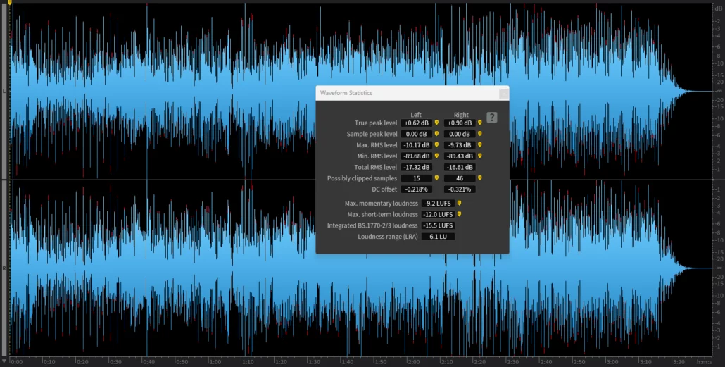Click left Possibly clipped samples marker icon
This screenshot has width=725, height=367.
pyautogui.click(x=436, y=178)
